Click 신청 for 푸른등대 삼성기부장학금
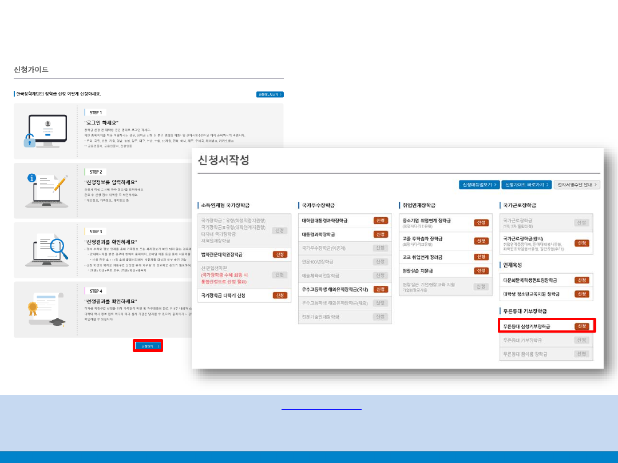This screenshot has width=618, height=463. pyautogui.click(x=581, y=326)
